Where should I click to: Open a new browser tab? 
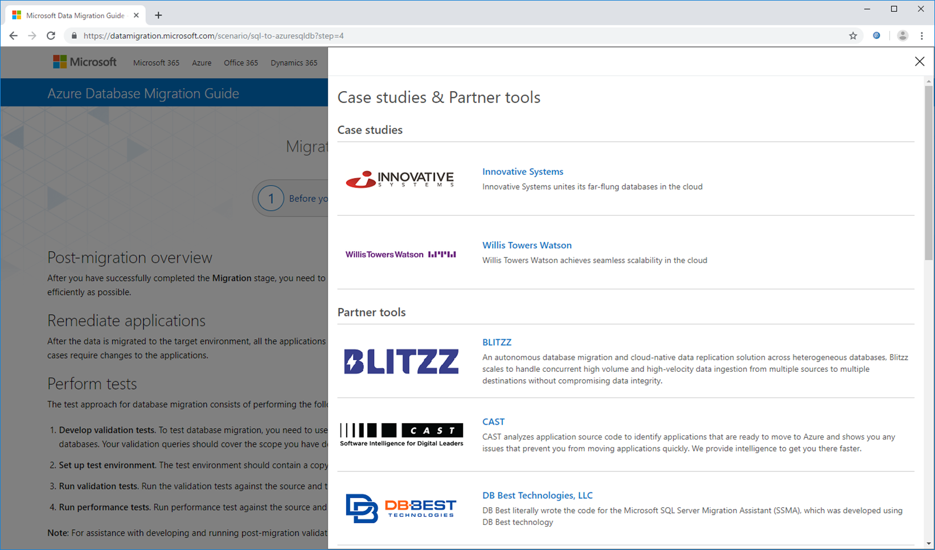pyautogui.click(x=158, y=15)
